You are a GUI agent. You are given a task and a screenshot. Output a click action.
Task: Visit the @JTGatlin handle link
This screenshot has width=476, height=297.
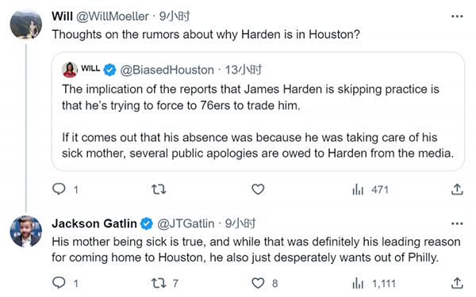186,223
